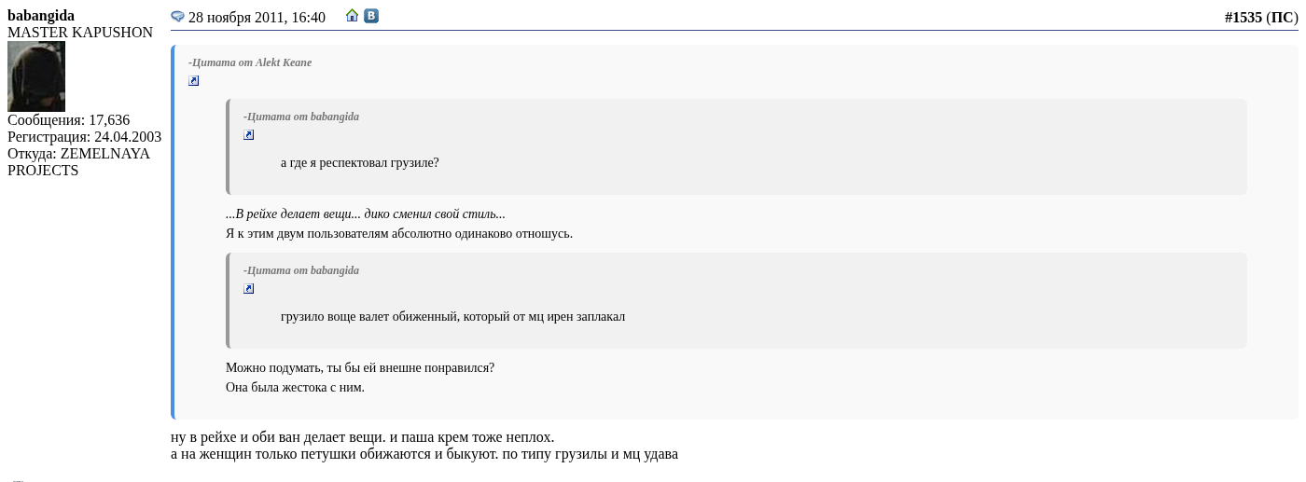
Task: Click the quoted text starting «грузило воще валет»
Action: pos(452,317)
